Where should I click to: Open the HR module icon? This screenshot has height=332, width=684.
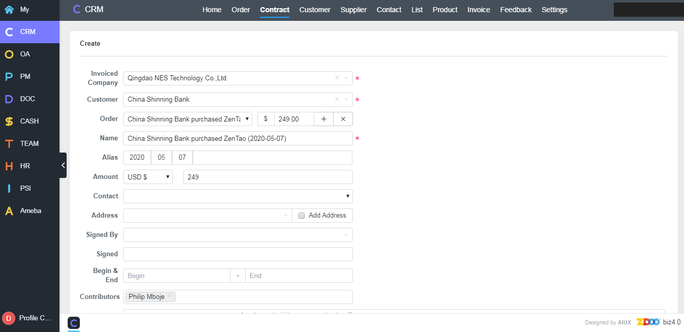9,166
